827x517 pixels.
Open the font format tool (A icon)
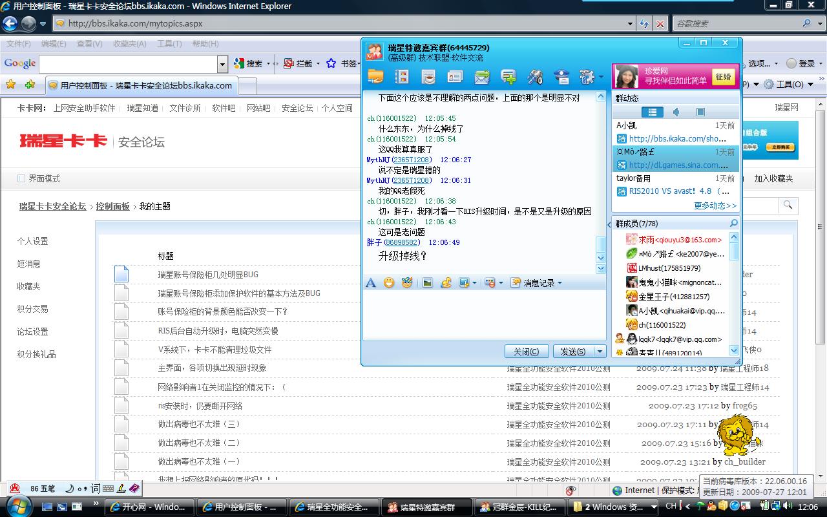click(371, 282)
